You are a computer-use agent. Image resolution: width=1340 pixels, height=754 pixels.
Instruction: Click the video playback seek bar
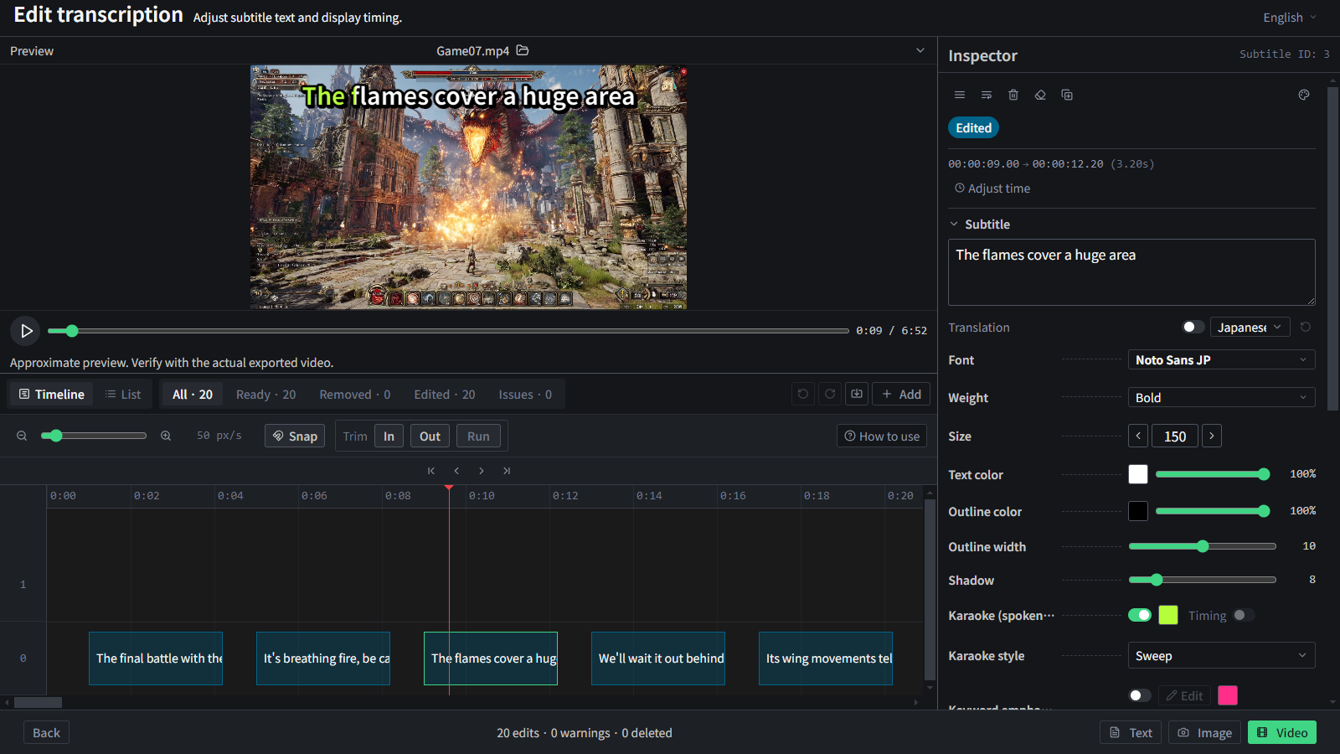pyautogui.click(x=448, y=331)
